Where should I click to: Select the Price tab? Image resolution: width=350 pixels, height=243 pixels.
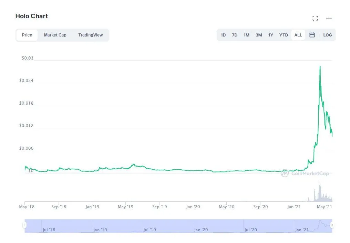(27, 35)
